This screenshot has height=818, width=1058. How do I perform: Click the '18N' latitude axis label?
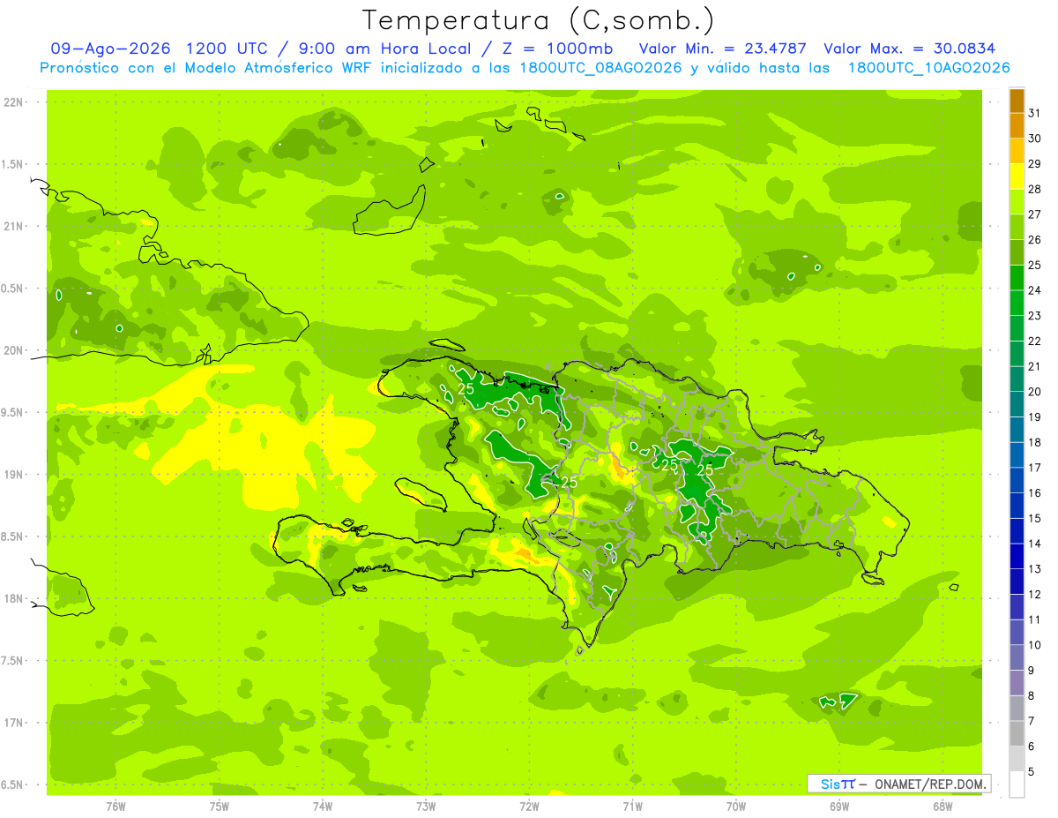[13, 598]
